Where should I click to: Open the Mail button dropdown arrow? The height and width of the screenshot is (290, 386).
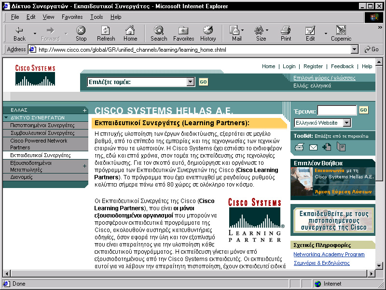[243, 30]
